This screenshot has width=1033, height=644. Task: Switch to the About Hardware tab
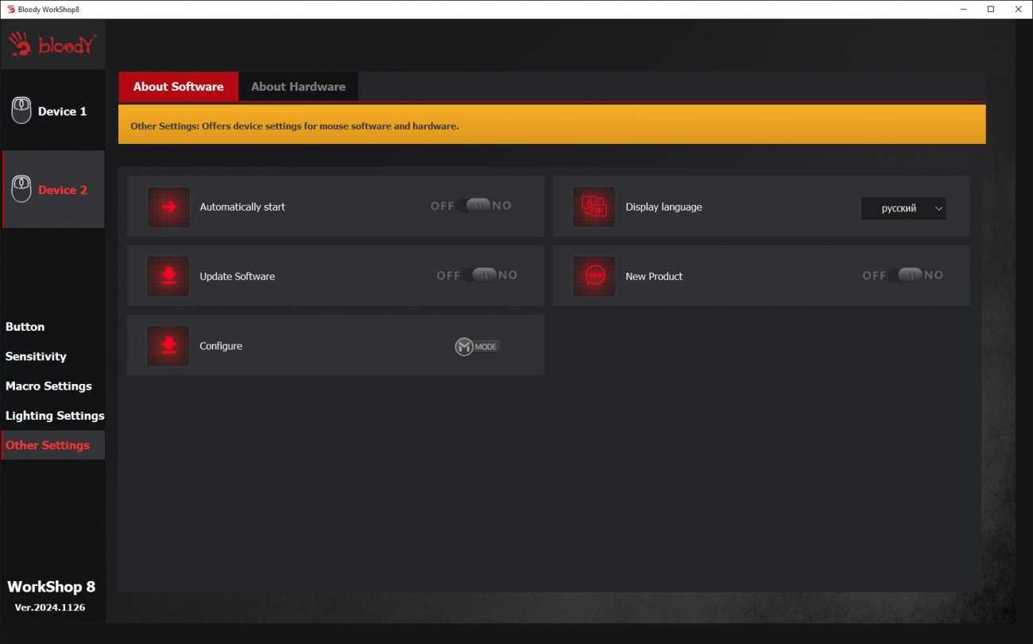pos(298,87)
